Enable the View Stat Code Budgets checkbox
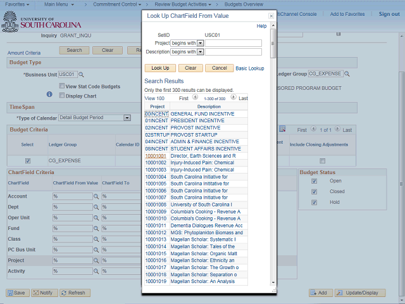 [61, 86]
